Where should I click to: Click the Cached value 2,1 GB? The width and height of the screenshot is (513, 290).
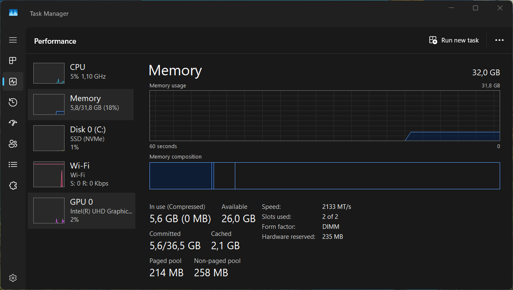225,246
